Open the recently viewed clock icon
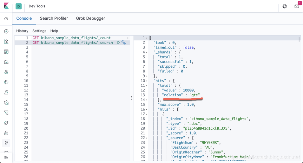 tap(6, 19)
